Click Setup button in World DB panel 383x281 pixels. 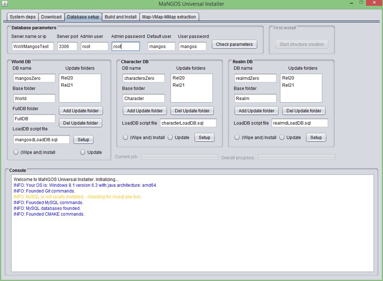click(x=83, y=140)
